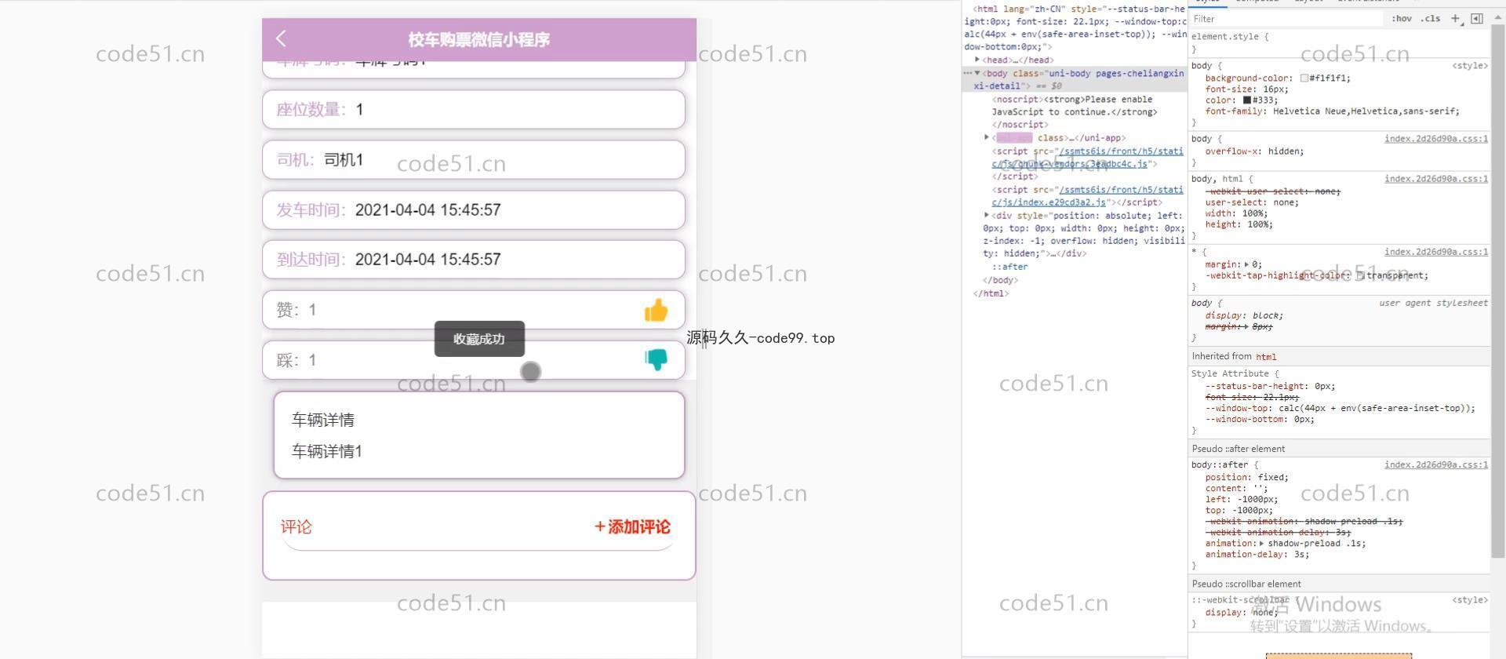Click the 赞: 1 count text
1506x659 pixels.
pos(296,310)
